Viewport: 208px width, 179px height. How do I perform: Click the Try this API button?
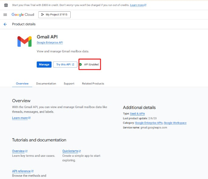65,65
